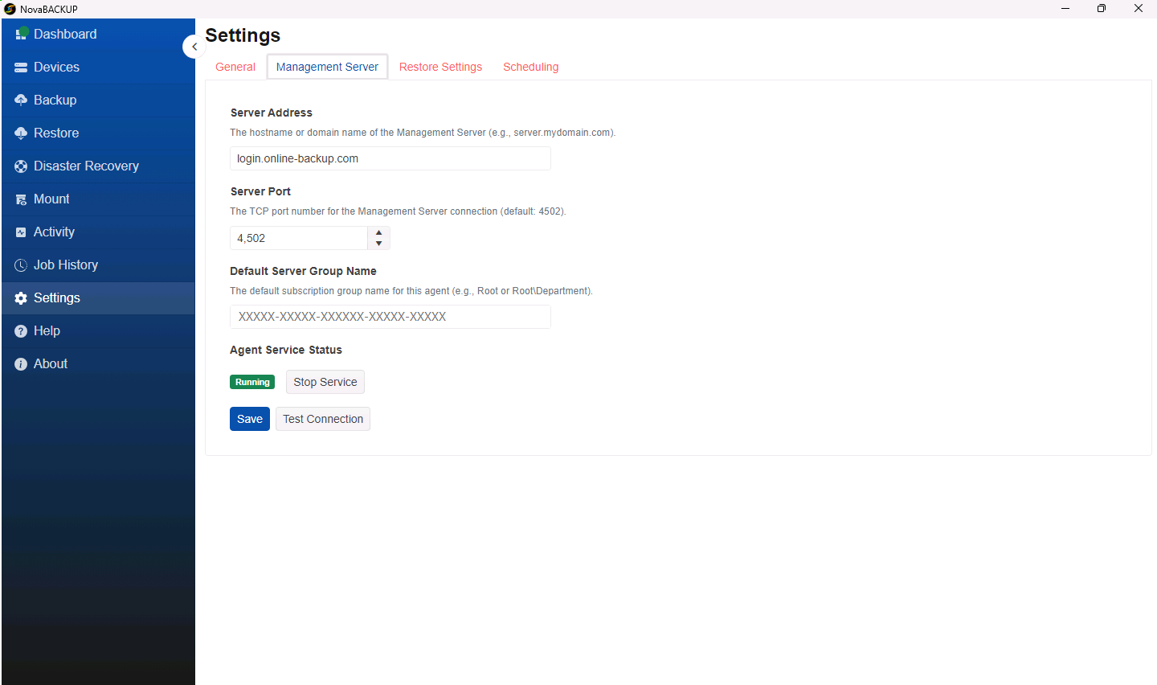The height and width of the screenshot is (685, 1157).
Task: Click the Default Server Group Name field
Action: [x=390, y=317]
